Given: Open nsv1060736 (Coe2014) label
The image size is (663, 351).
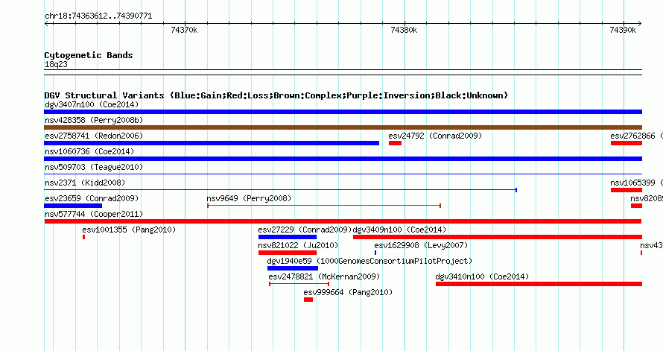Looking at the screenshot, I should coord(89,151).
